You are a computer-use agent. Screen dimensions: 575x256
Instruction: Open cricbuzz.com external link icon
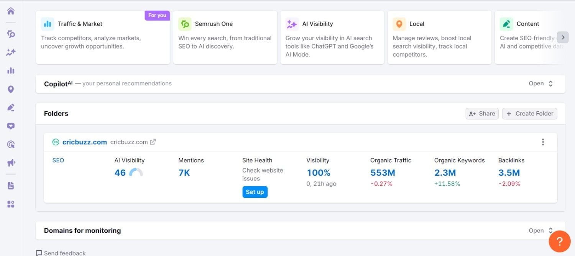(153, 142)
